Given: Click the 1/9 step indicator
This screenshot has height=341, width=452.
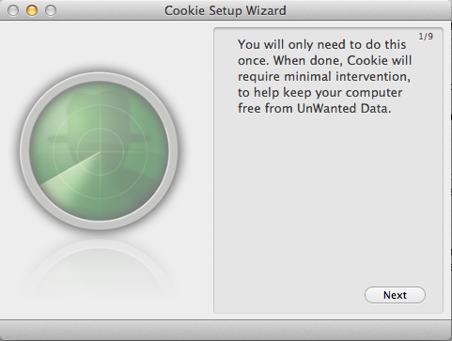Looking at the screenshot, I should point(426,37).
